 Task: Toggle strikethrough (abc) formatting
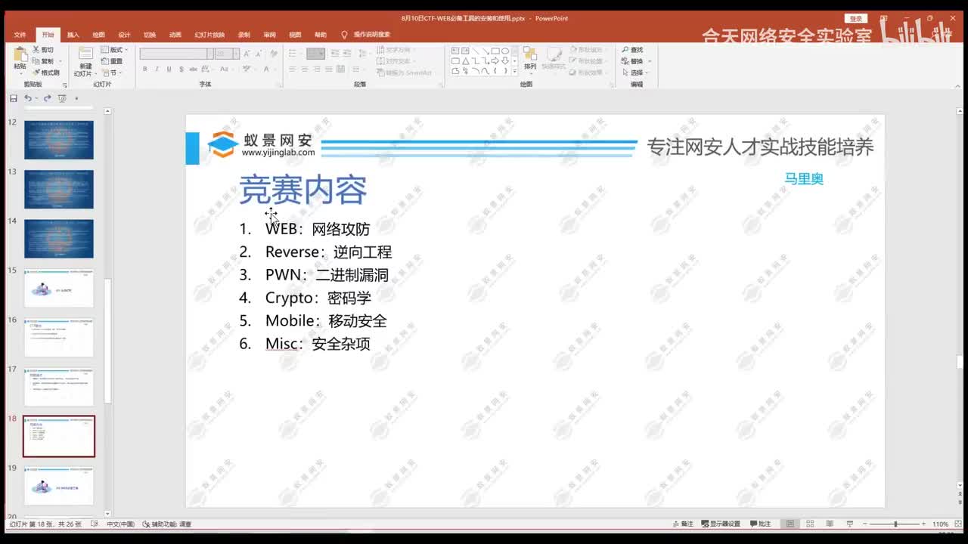tap(194, 70)
